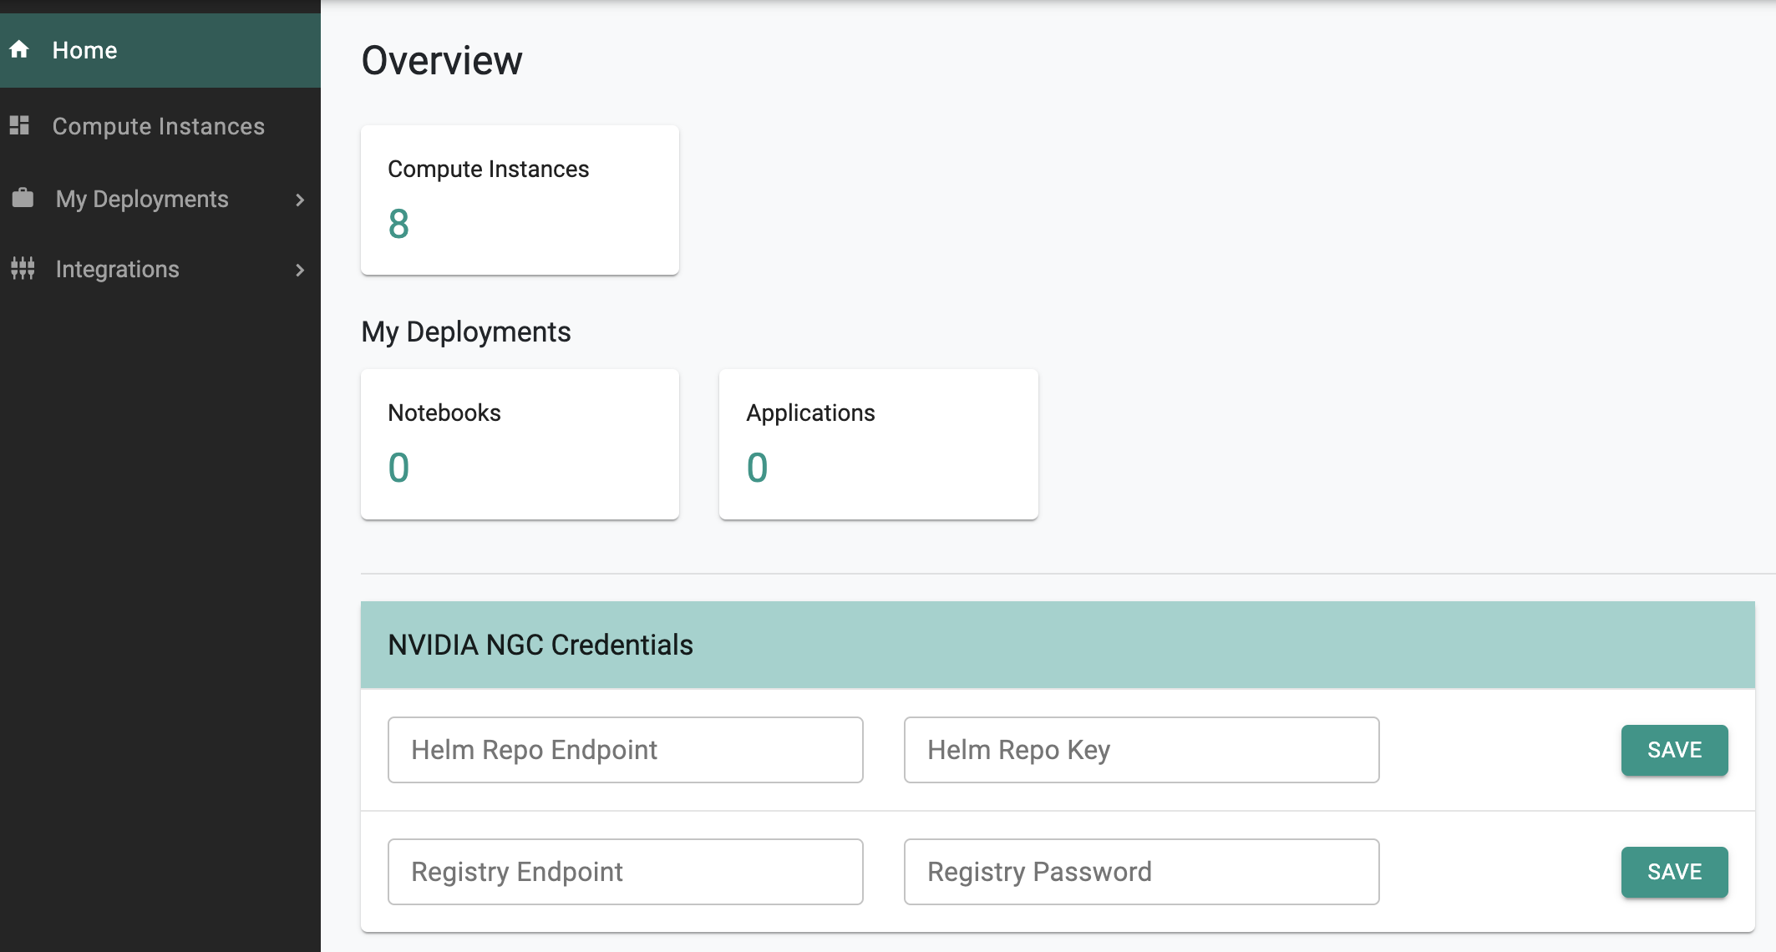1776x952 pixels.
Task: Go to Home in the sidebar
Action: point(160,50)
